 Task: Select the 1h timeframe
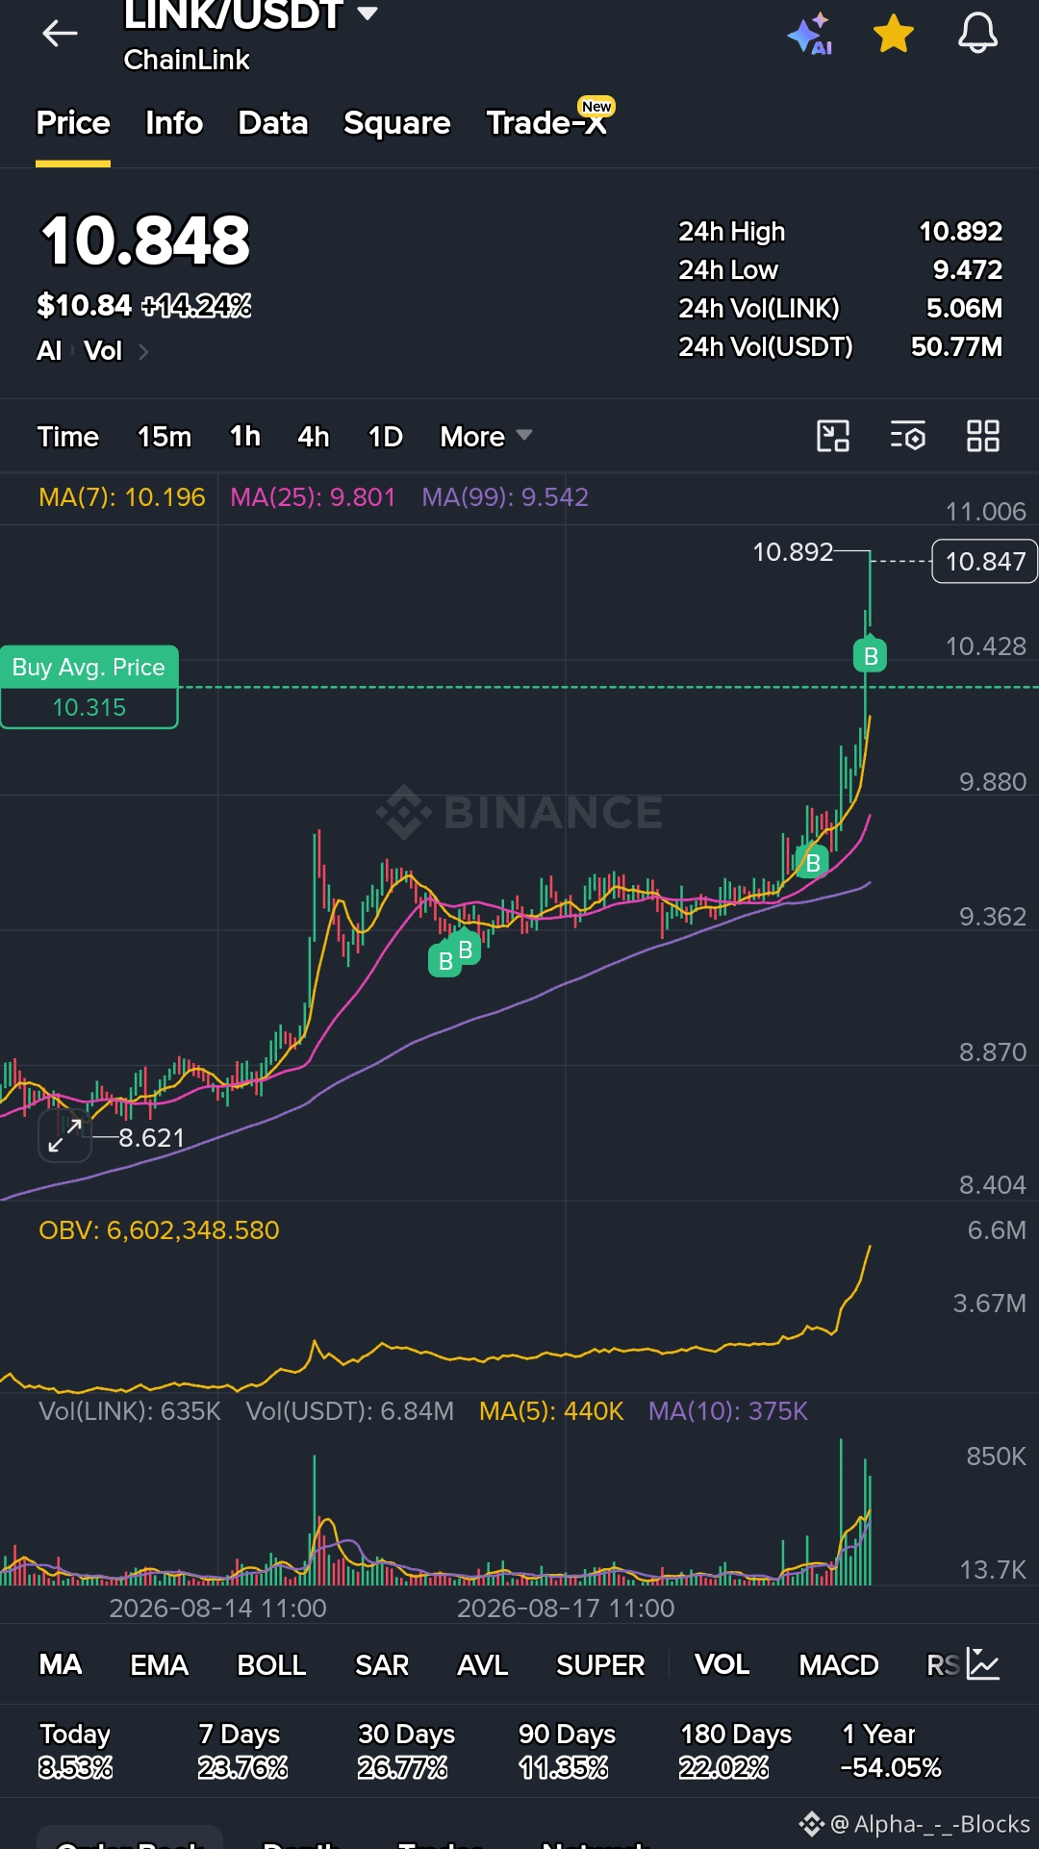coord(245,437)
